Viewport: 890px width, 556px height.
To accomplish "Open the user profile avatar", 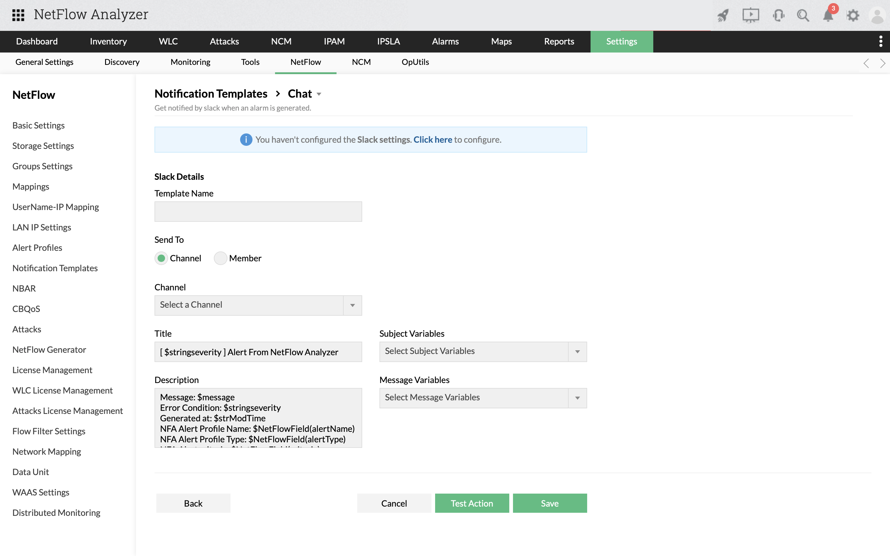I will 878,15.
